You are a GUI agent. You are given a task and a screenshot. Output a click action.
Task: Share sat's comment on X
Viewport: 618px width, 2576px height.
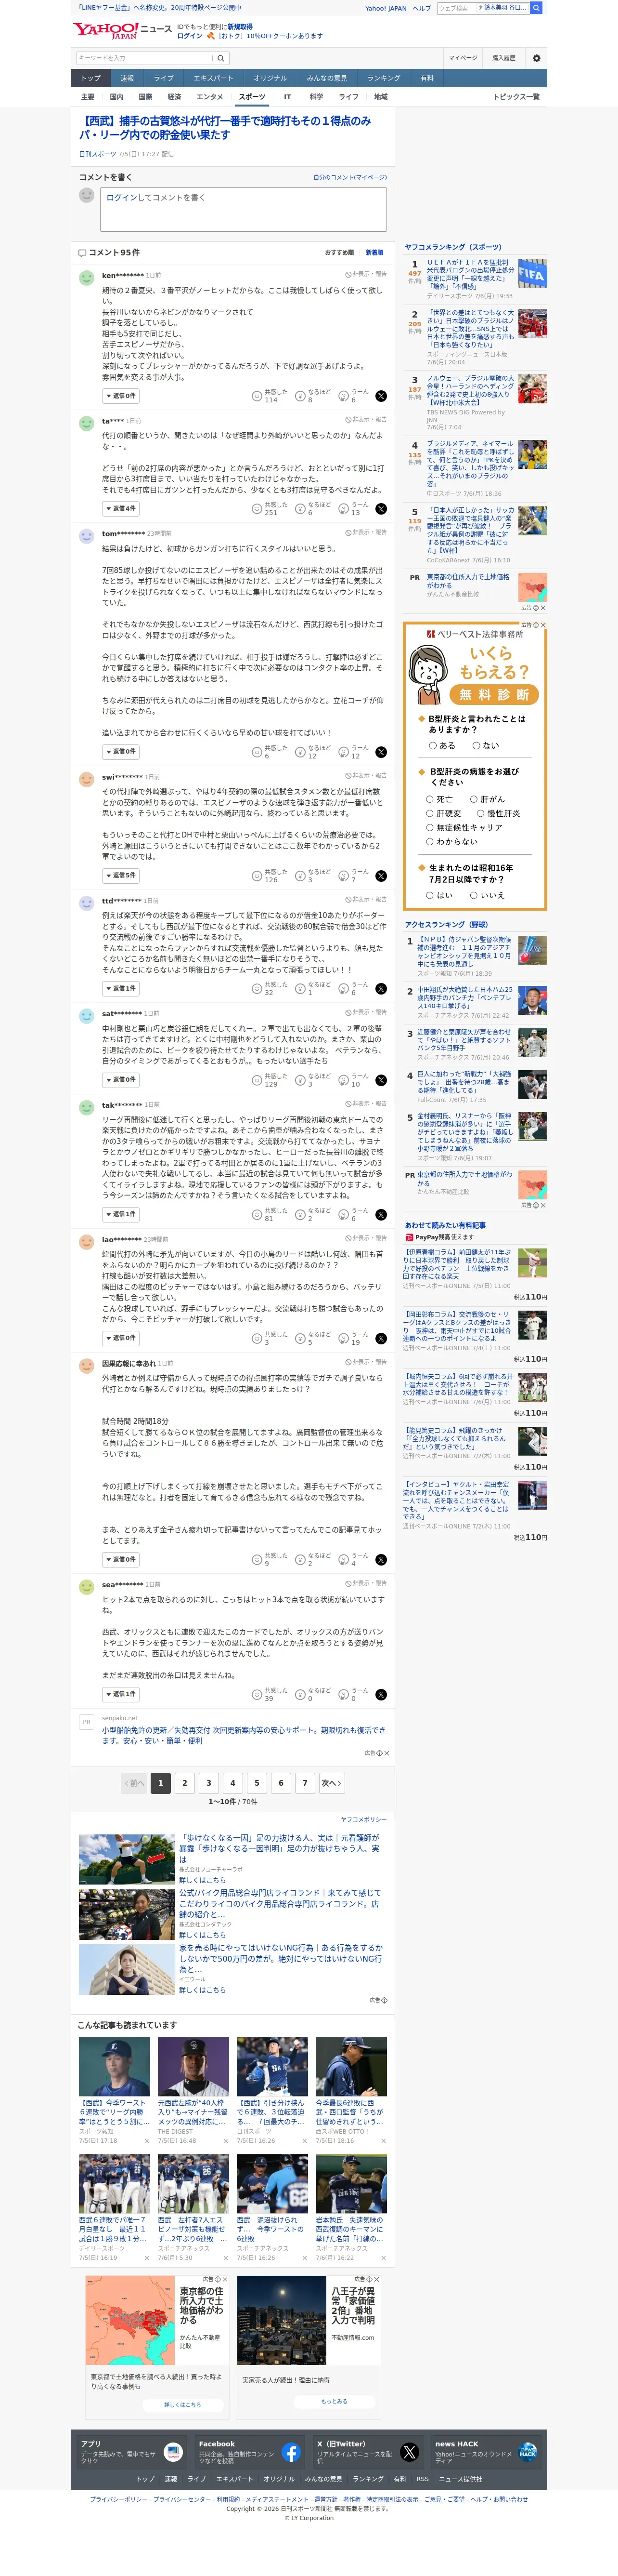[x=380, y=1080]
